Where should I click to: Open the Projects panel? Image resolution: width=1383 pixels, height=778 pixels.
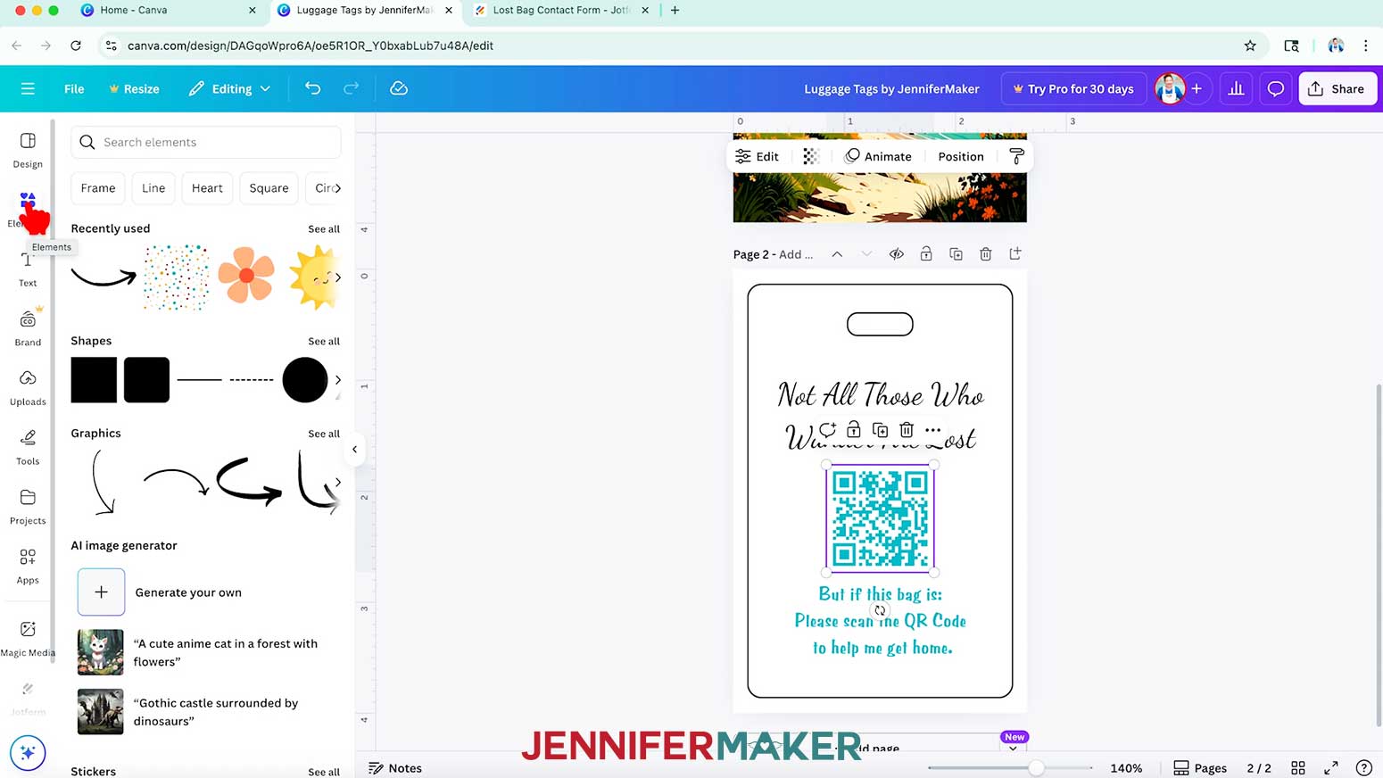[28, 507]
